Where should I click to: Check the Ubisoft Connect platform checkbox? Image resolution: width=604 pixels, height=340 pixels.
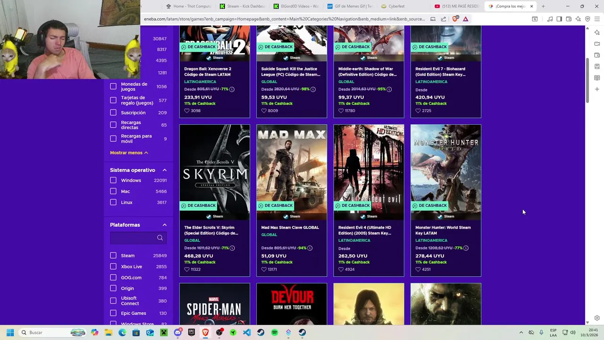pos(113,300)
